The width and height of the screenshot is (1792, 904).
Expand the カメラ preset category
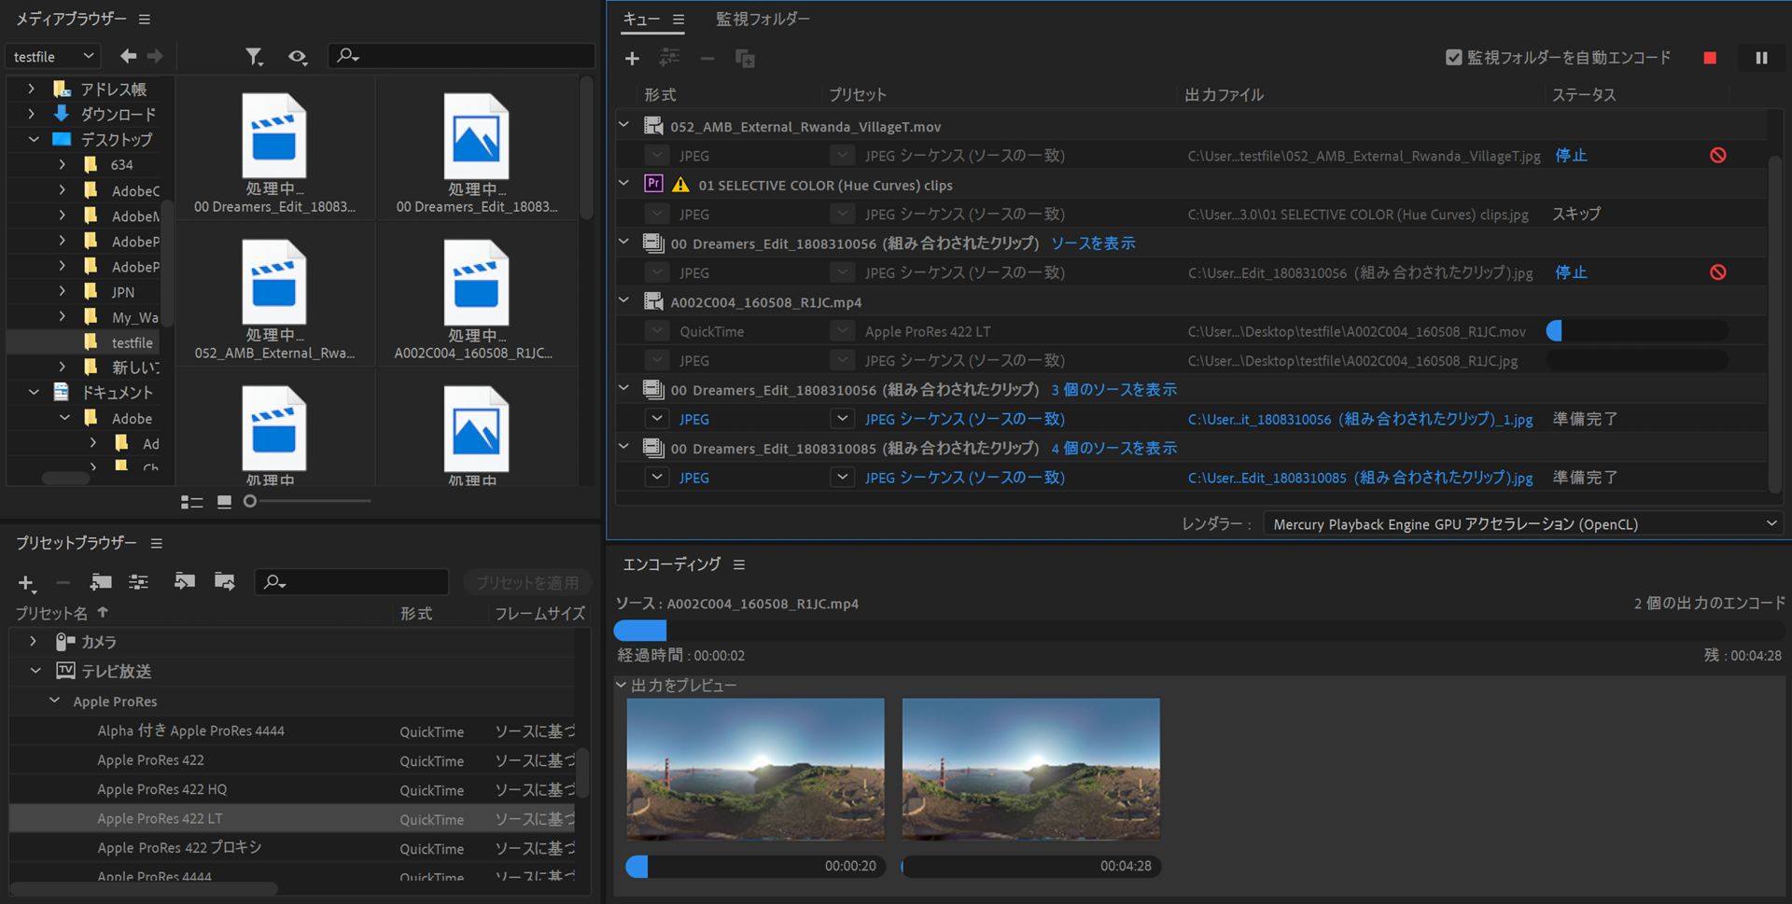[x=34, y=642]
